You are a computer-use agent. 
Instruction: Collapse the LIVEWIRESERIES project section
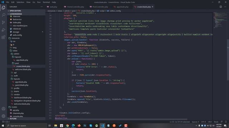(16, 14)
